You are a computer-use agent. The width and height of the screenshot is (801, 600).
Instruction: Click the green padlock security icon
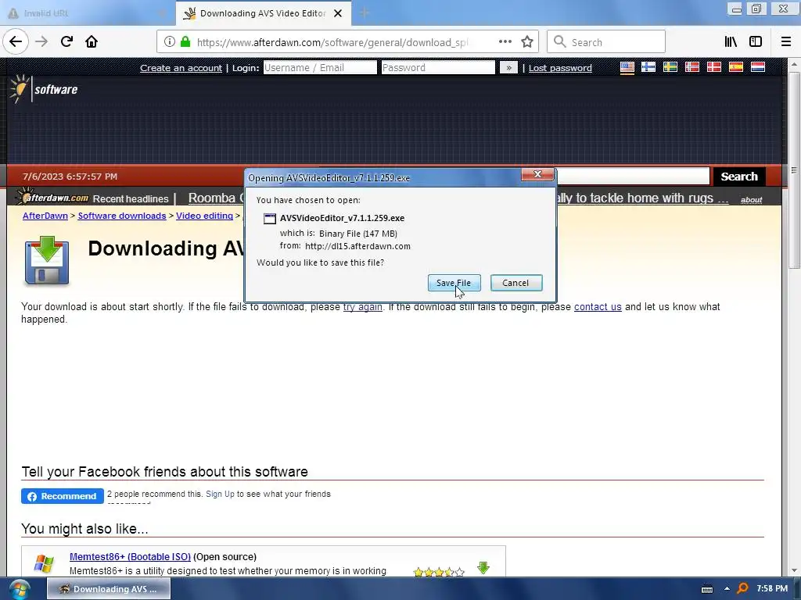(x=185, y=42)
